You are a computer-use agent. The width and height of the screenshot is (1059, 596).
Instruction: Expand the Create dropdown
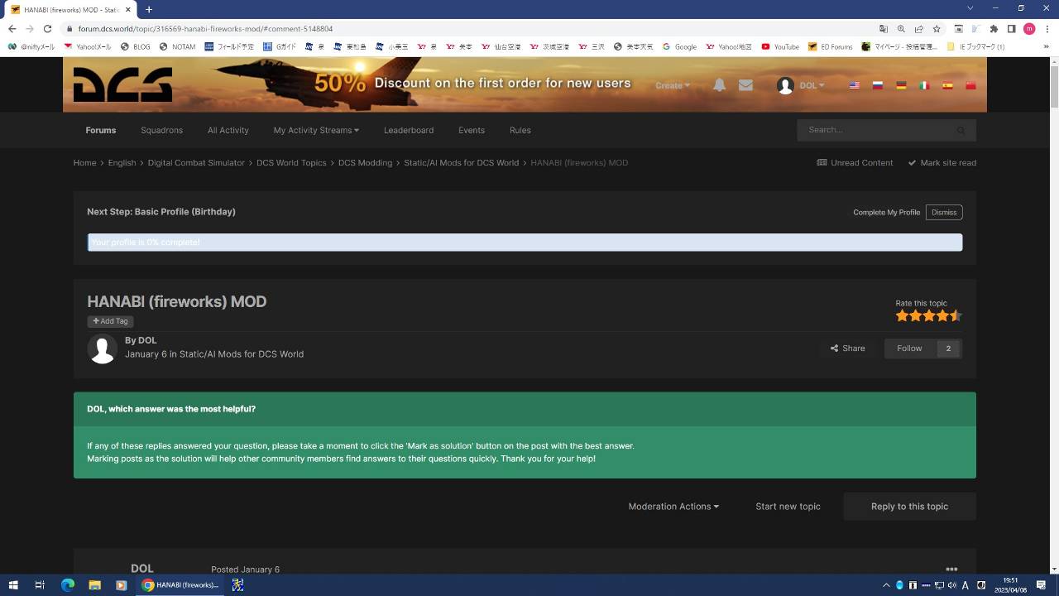click(672, 85)
